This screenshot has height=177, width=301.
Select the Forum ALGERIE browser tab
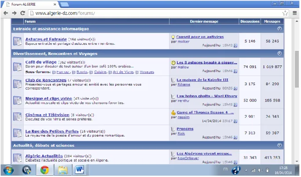[31, 4]
